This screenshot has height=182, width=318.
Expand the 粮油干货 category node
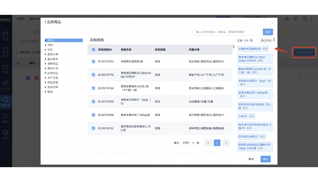[x=46, y=68]
